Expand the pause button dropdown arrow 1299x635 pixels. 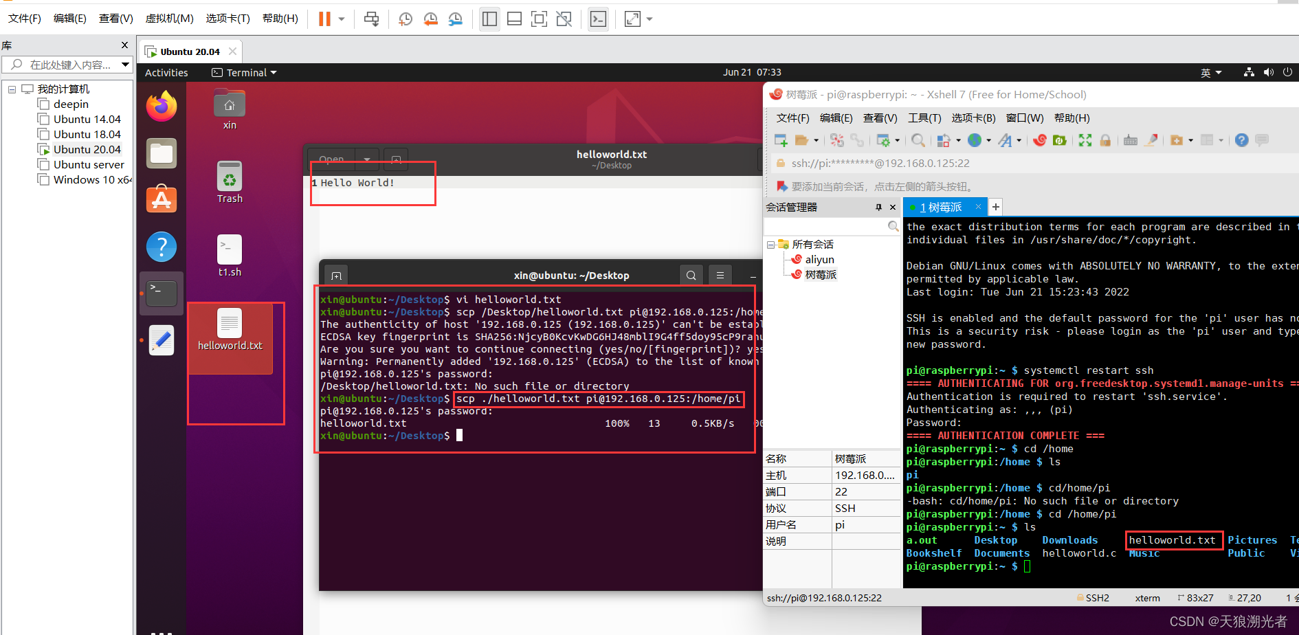click(x=342, y=19)
